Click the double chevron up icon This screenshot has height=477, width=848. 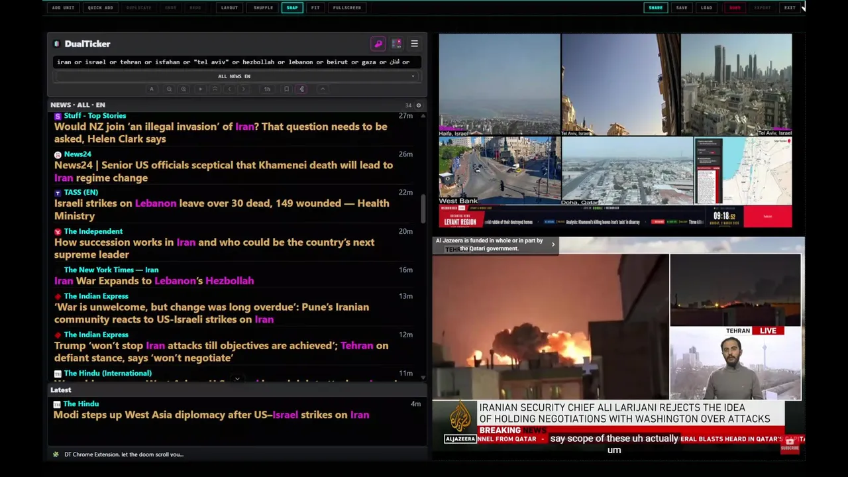215,89
